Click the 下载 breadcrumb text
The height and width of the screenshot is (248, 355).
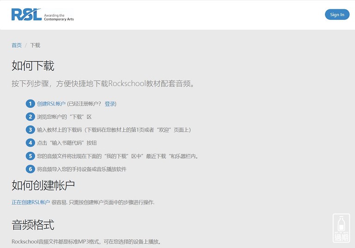coord(35,45)
